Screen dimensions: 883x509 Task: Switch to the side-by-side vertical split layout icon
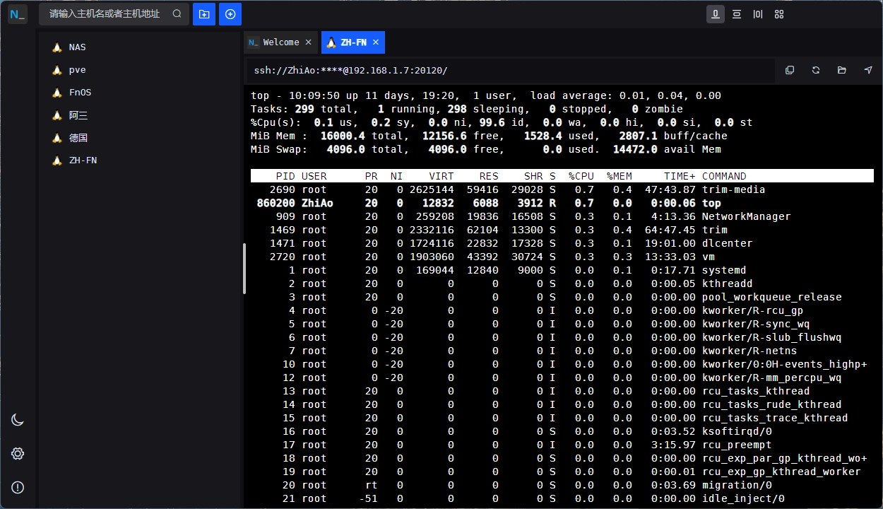[758, 14]
